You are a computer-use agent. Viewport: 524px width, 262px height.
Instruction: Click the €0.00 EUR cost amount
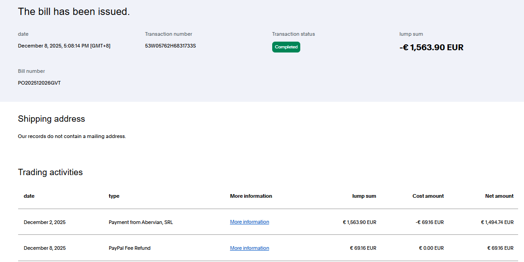430,248
